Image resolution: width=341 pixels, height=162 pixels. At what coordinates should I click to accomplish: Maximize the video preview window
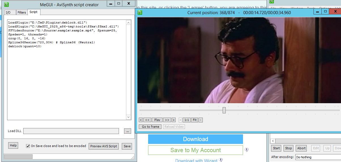point(325,12)
